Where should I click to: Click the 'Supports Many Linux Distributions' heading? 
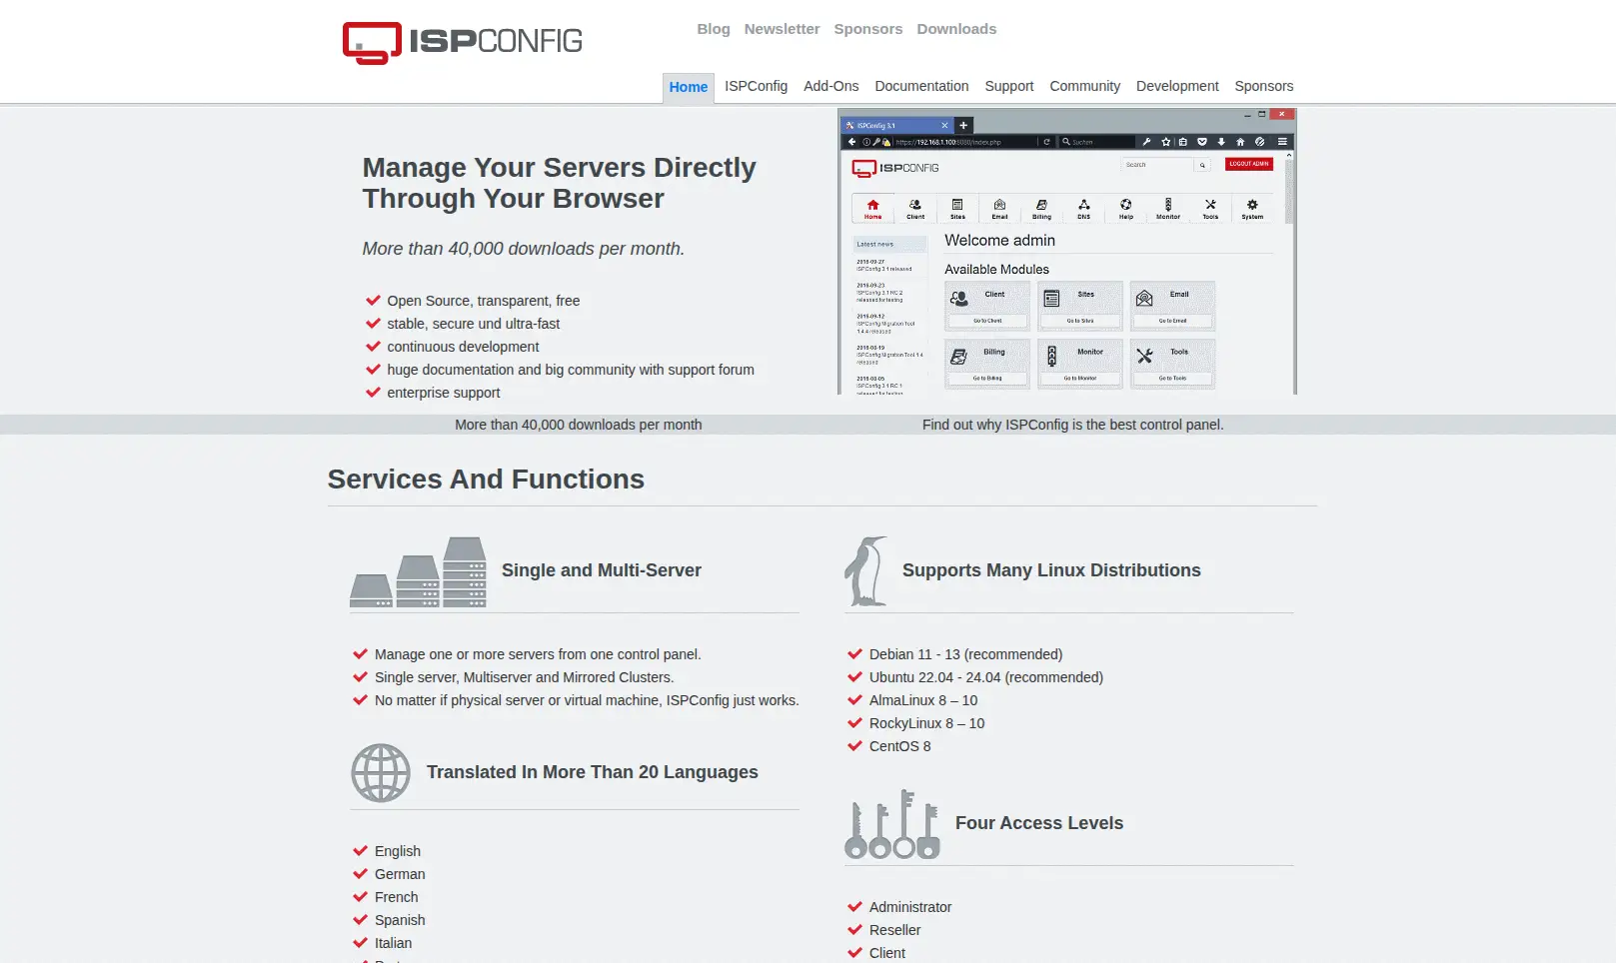click(x=1051, y=570)
